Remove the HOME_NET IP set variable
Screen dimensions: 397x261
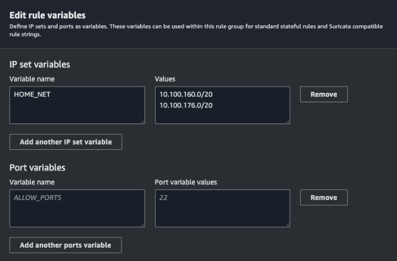tap(324, 94)
